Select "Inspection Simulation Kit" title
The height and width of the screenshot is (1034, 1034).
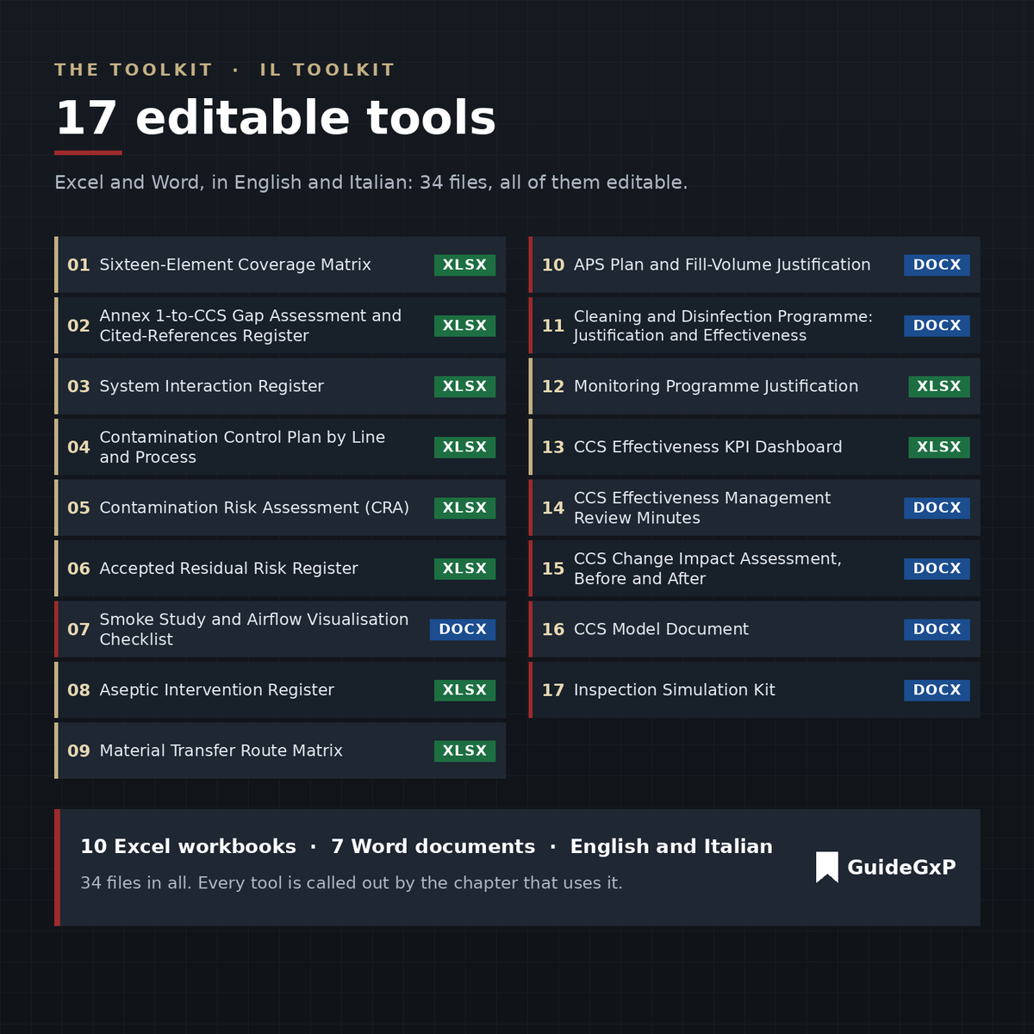pyautogui.click(x=675, y=690)
